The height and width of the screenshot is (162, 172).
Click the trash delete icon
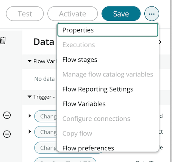[3, 40]
